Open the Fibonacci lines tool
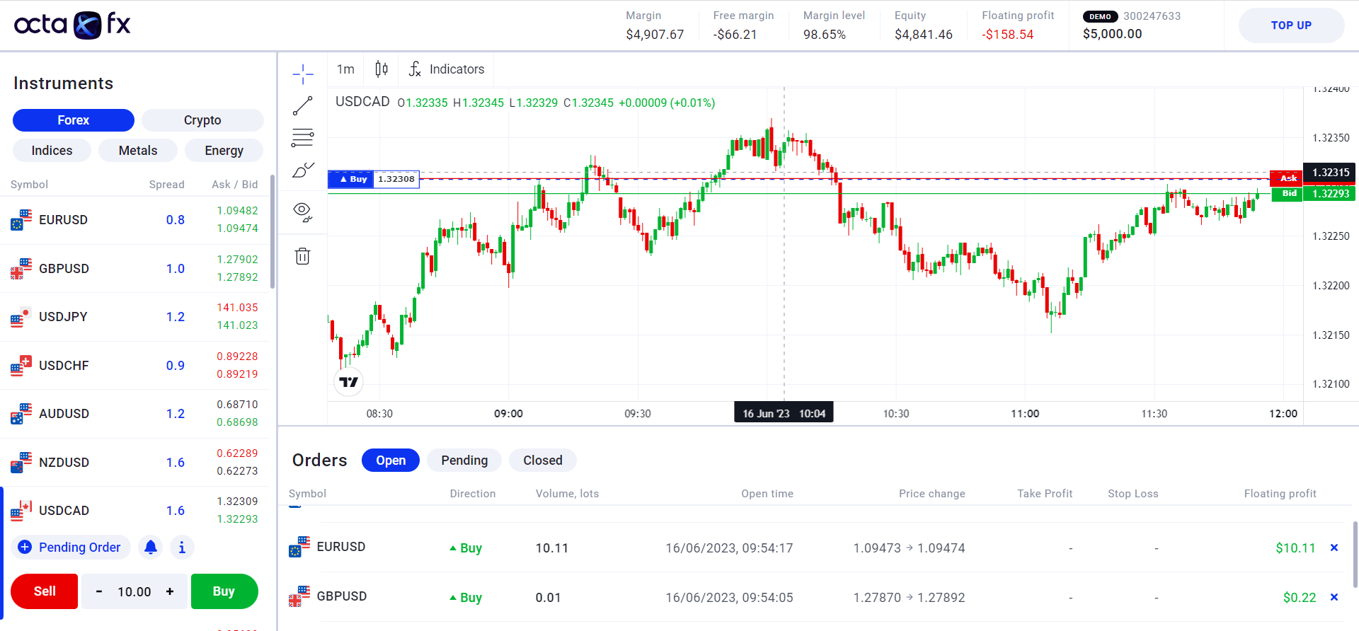1359x631 pixels. point(302,137)
